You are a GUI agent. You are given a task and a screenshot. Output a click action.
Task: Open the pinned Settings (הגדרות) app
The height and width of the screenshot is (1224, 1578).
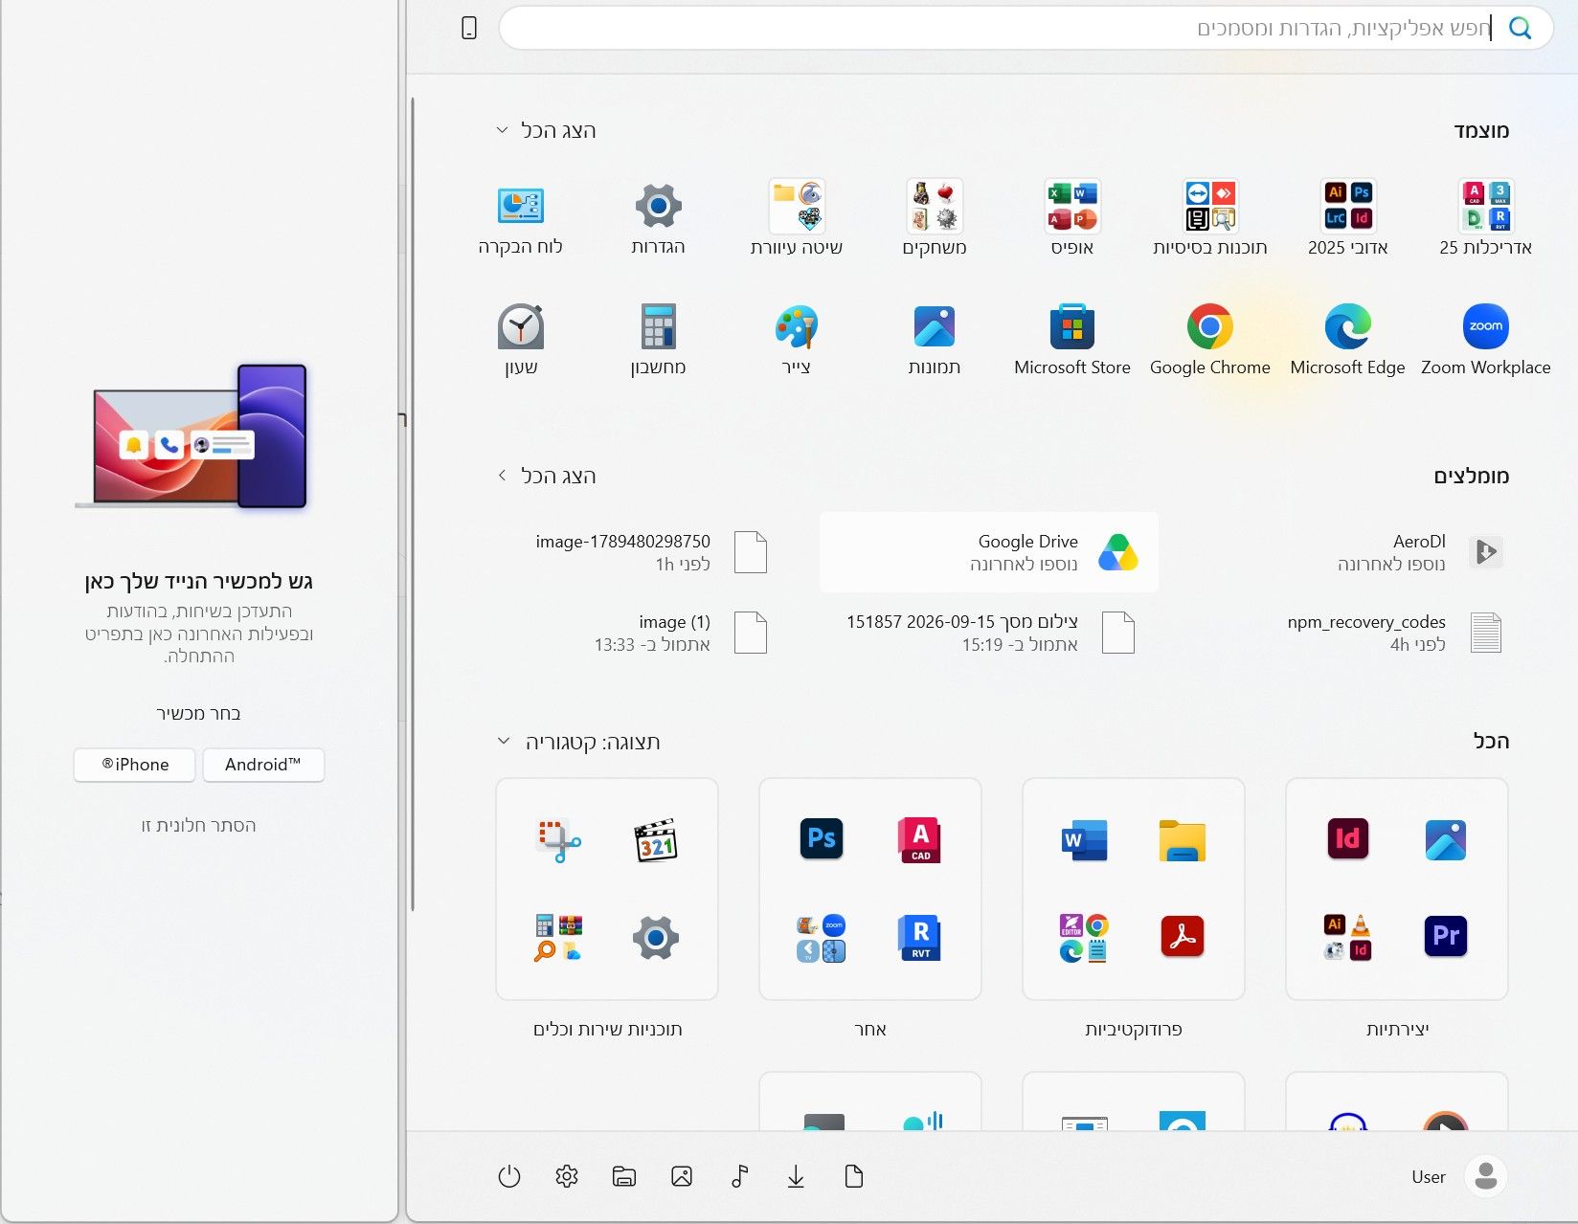(658, 219)
